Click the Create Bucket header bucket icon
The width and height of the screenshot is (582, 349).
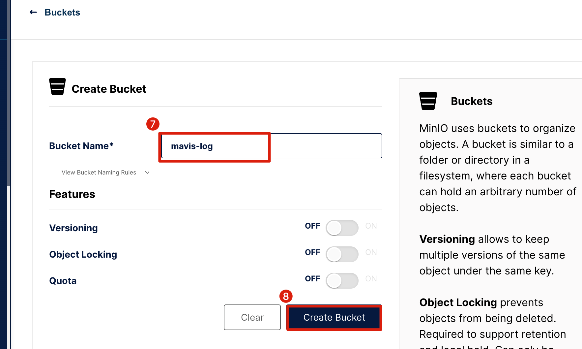pos(57,86)
